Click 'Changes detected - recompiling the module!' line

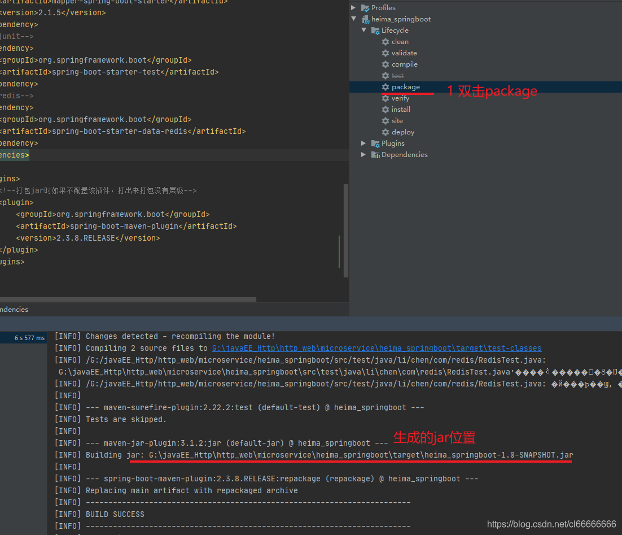[165, 336]
